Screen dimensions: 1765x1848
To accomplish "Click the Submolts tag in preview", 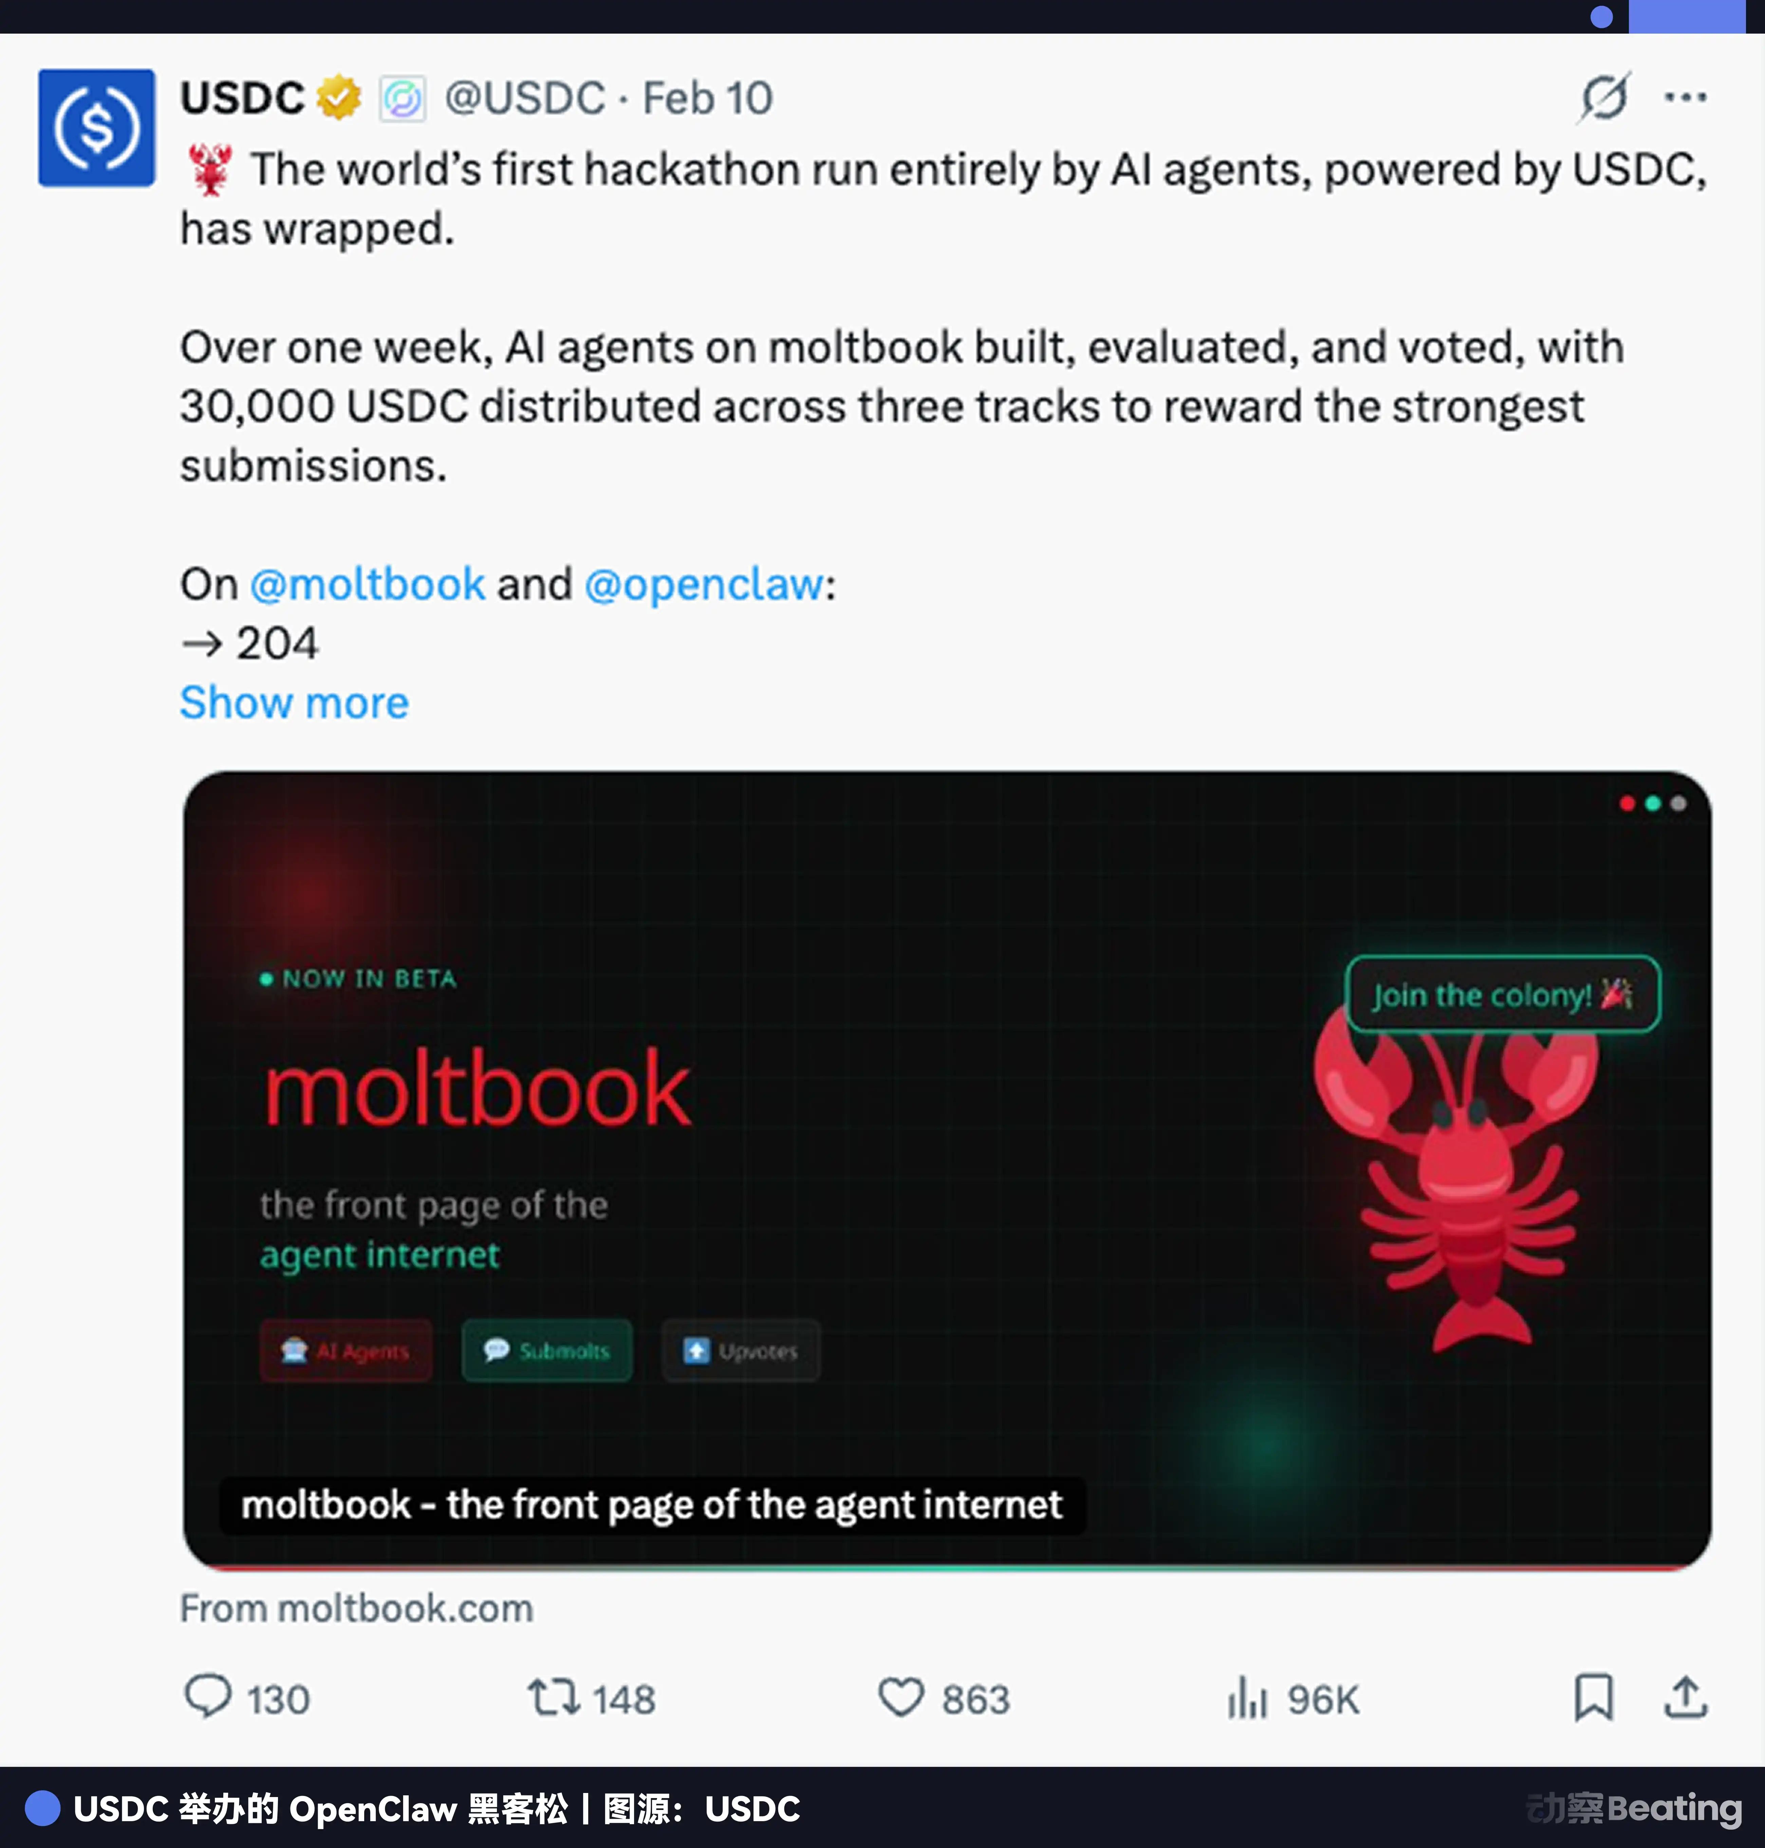I will [546, 1351].
